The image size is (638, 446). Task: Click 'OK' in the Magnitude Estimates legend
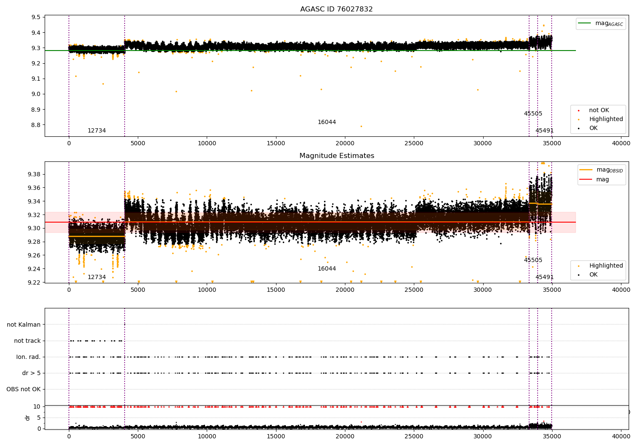tap(593, 275)
